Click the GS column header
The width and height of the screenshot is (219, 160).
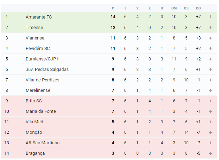(186, 8)
